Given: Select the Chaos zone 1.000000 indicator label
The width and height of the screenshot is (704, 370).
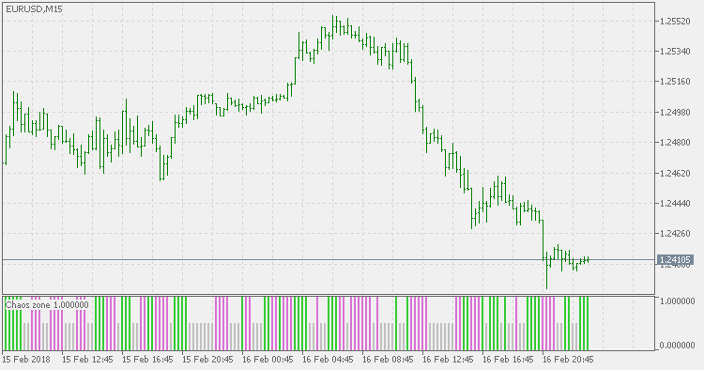Looking at the screenshot, I should tap(47, 305).
